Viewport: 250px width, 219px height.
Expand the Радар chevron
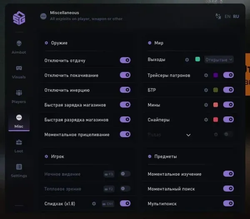point(188,135)
